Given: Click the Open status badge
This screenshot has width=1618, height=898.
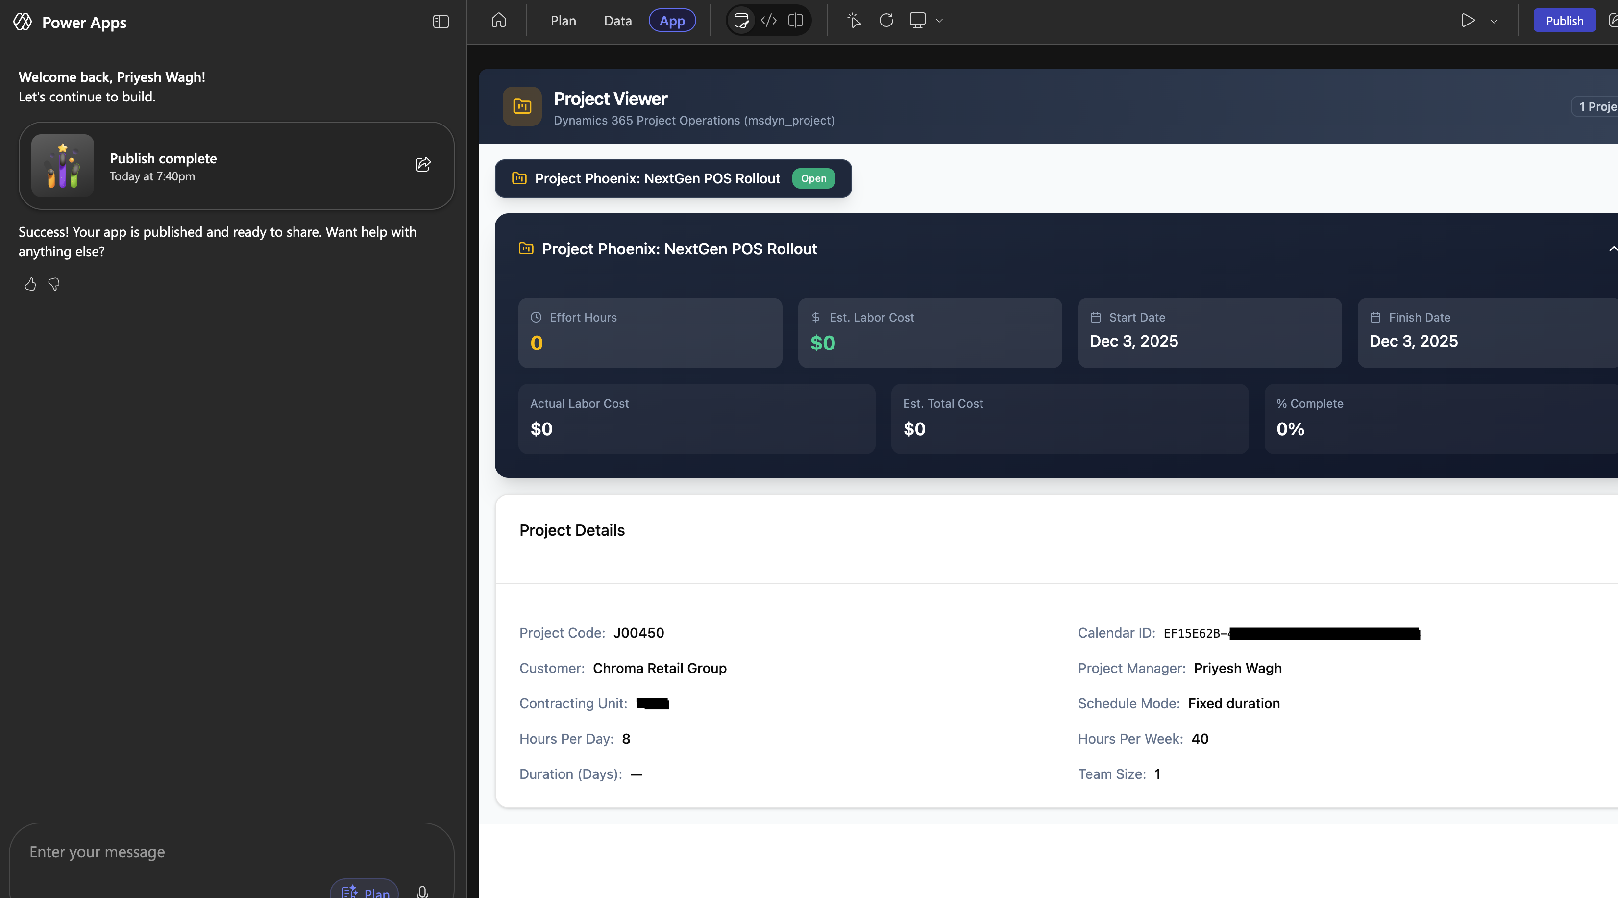Looking at the screenshot, I should (813, 178).
